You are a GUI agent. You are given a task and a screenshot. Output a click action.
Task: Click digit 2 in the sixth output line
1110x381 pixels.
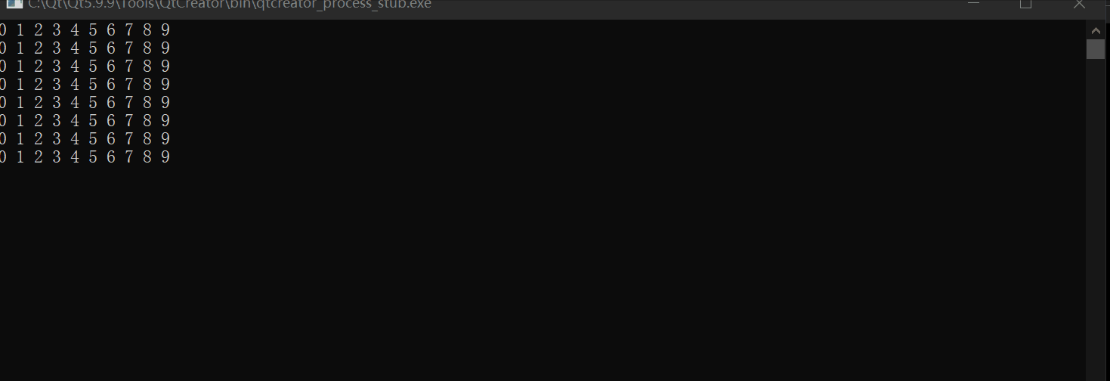[x=39, y=121]
